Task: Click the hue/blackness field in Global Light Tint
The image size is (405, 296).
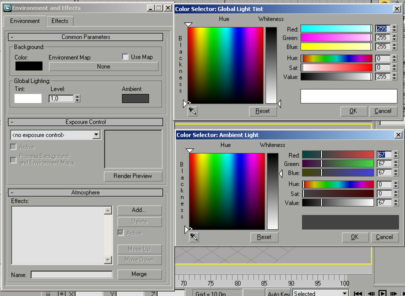Action: coord(225,65)
